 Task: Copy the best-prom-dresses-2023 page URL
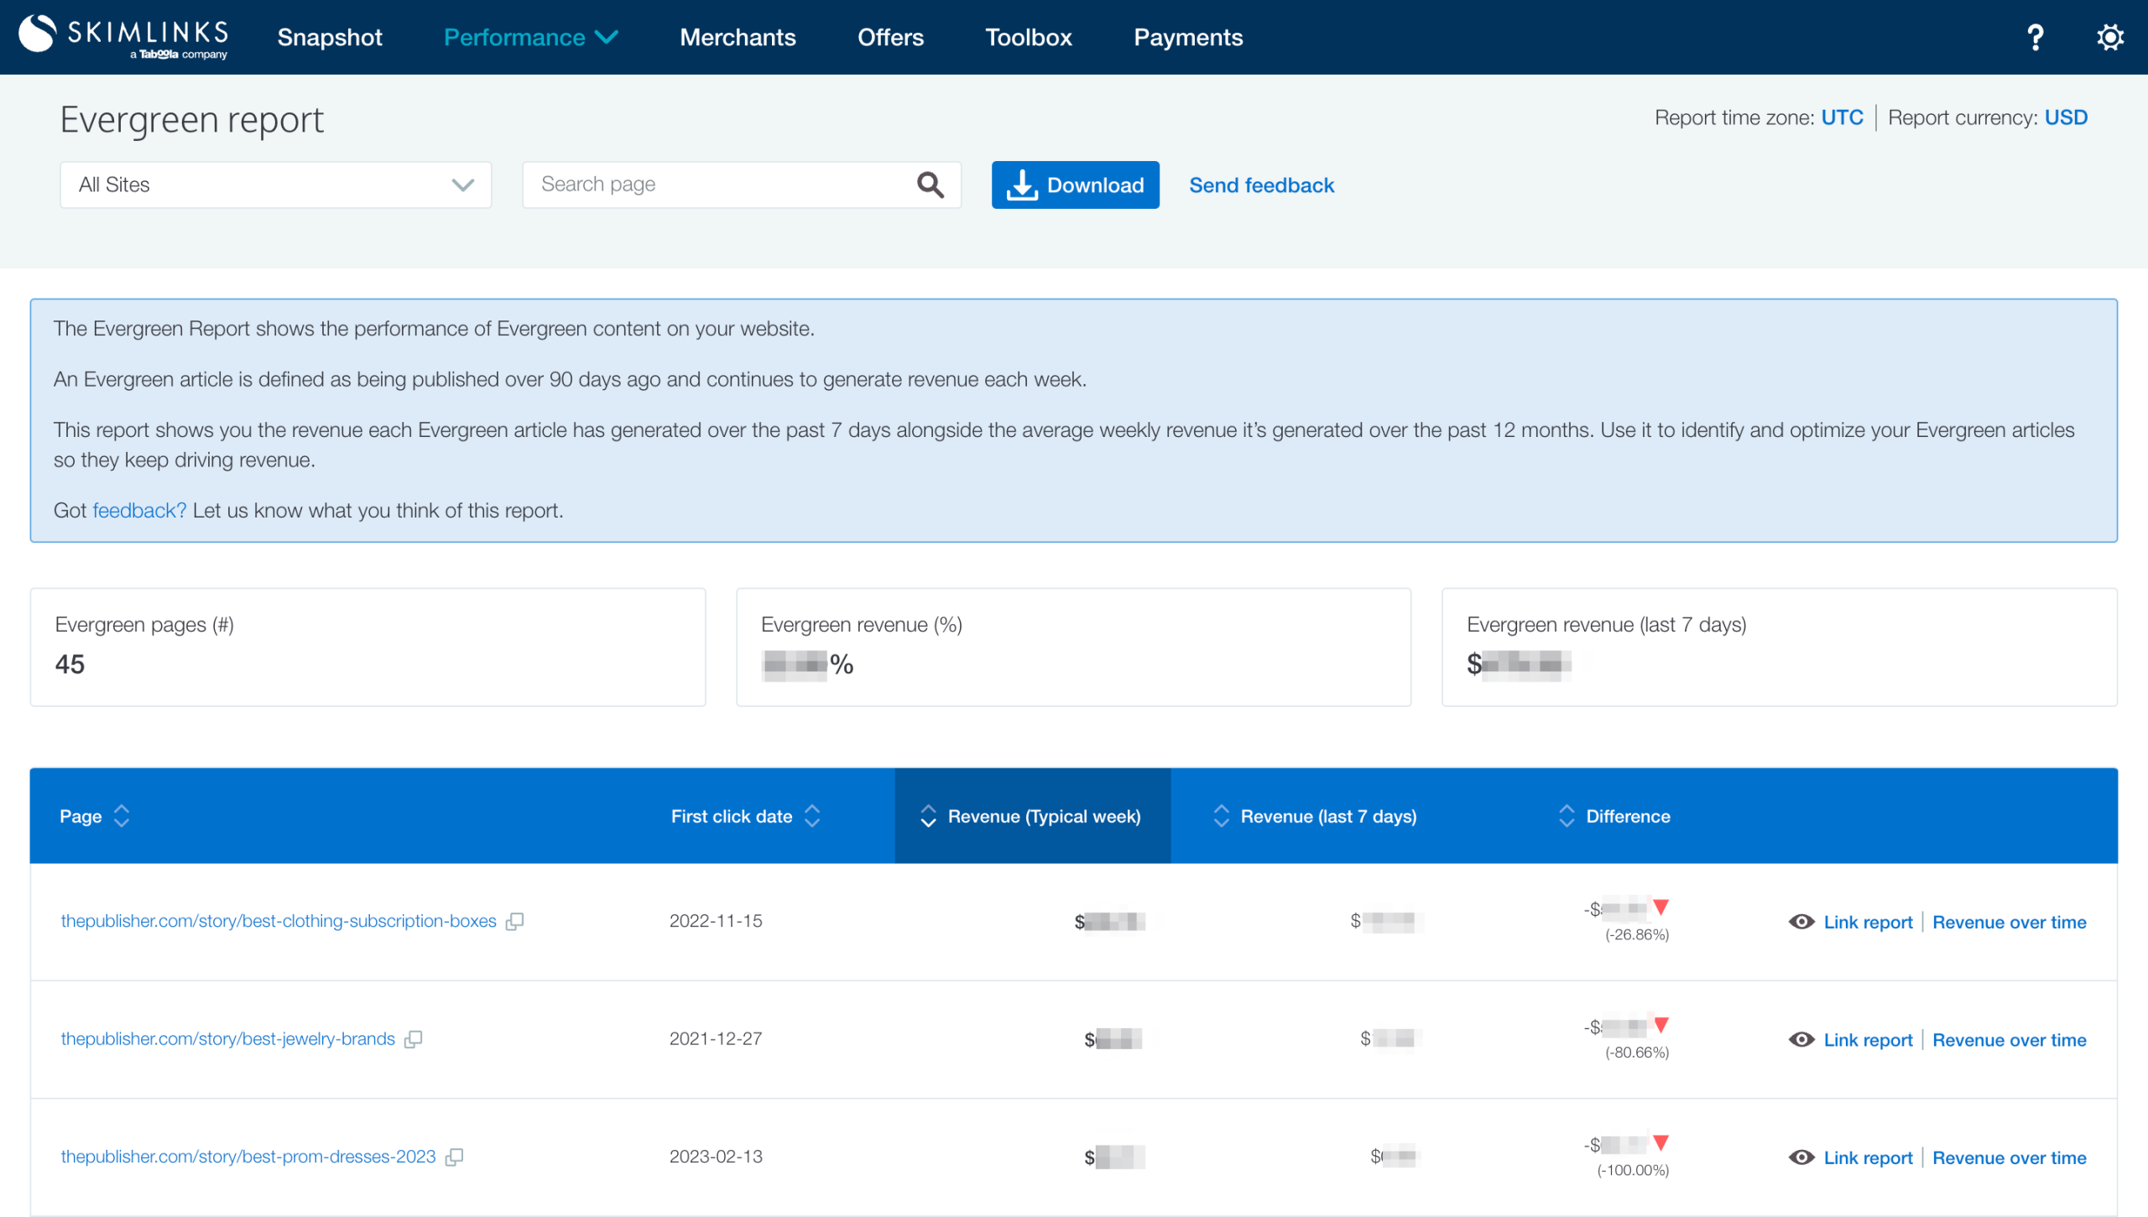pos(454,1157)
